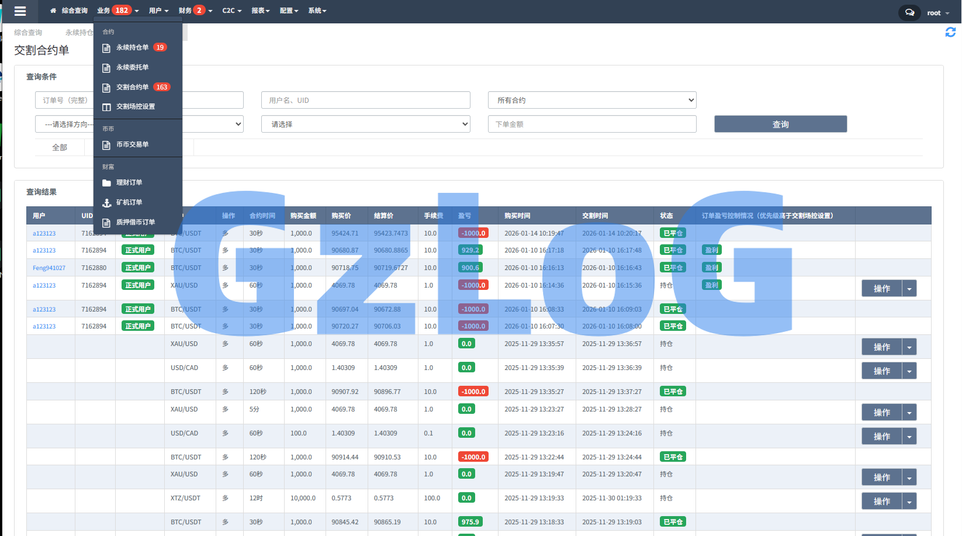Click the 查询 search button
The width and height of the screenshot is (962, 536).
coord(780,124)
